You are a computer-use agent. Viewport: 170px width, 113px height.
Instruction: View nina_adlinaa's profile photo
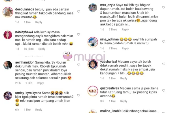[x=93, y=42]
